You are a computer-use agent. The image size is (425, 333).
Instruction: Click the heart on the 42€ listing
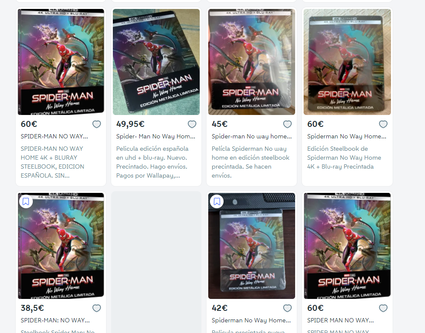pos(287,308)
